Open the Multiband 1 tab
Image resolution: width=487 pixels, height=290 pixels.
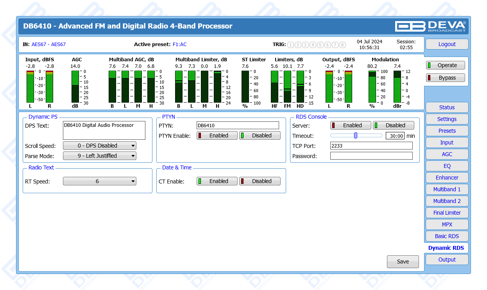[447, 190]
